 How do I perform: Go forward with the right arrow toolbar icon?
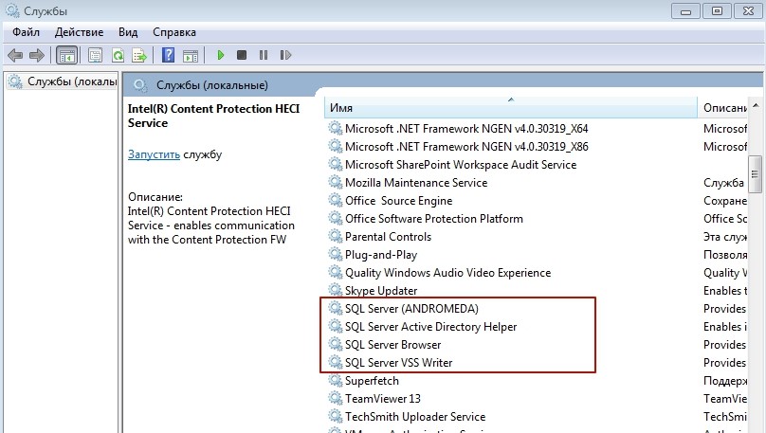pos(37,55)
